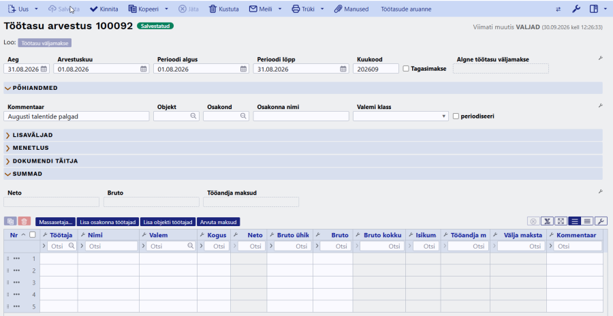This screenshot has width=613, height=316.
Task: Click the Massasetaja... button
Action: [56, 222]
